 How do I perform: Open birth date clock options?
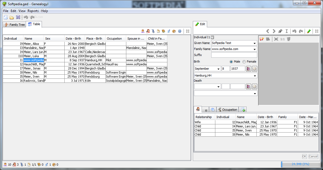point(255,69)
